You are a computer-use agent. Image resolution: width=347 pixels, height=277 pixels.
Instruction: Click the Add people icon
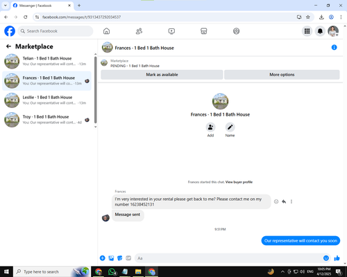pyautogui.click(x=210, y=127)
